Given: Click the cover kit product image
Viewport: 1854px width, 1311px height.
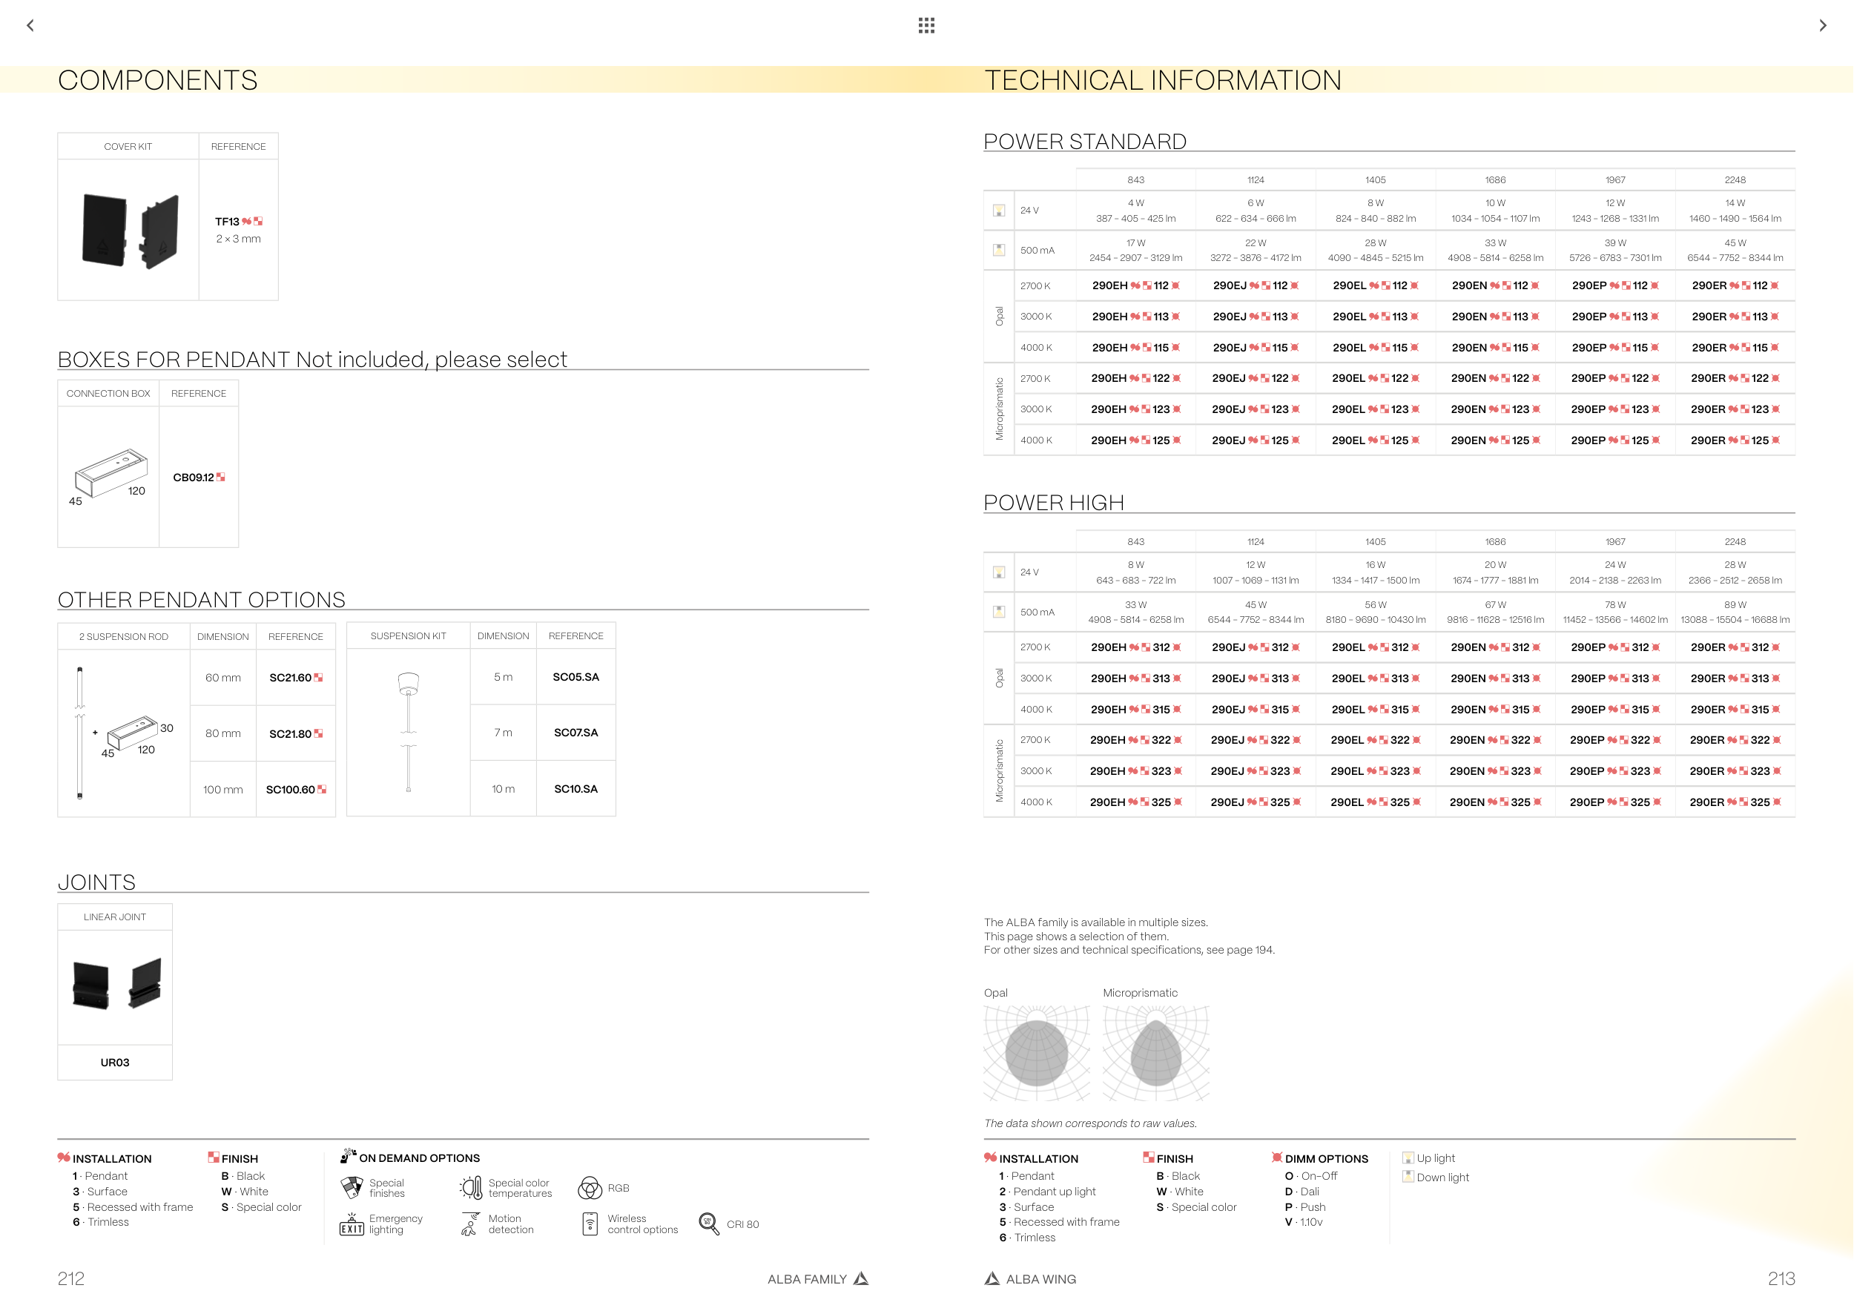Looking at the screenshot, I should tap(129, 231).
